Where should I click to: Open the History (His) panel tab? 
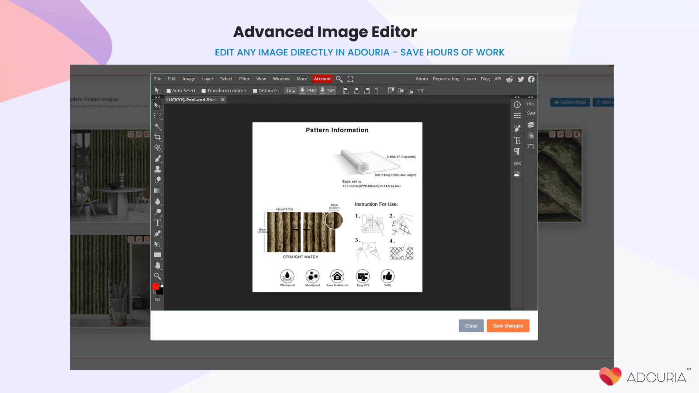pos(530,104)
